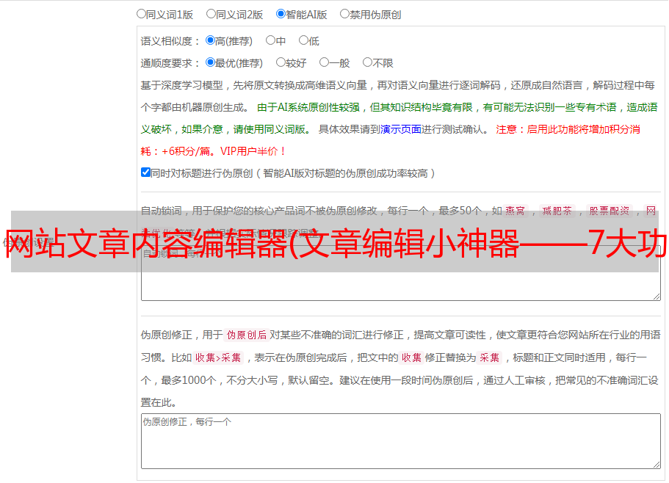Toggle 同时对标题进行伪原创 checkbox
The image size is (669, 483).
[145, 172]
